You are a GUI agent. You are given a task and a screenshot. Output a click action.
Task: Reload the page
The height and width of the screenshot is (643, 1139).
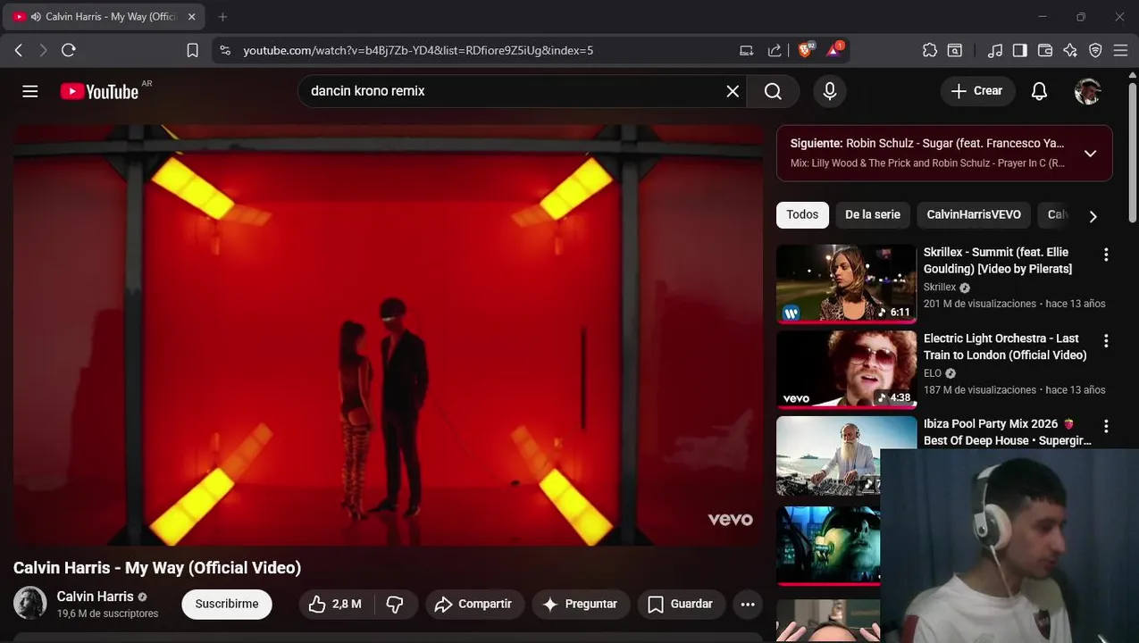click(69, 51)
